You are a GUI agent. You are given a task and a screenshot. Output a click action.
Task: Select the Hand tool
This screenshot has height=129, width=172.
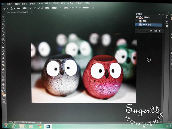click(x=3, y=84)
